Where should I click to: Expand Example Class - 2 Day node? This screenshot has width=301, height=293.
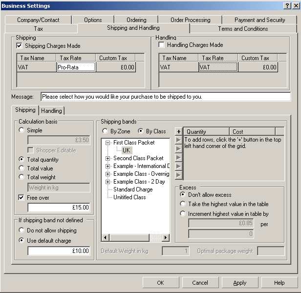pyautogui.click(x=107, y=182)
